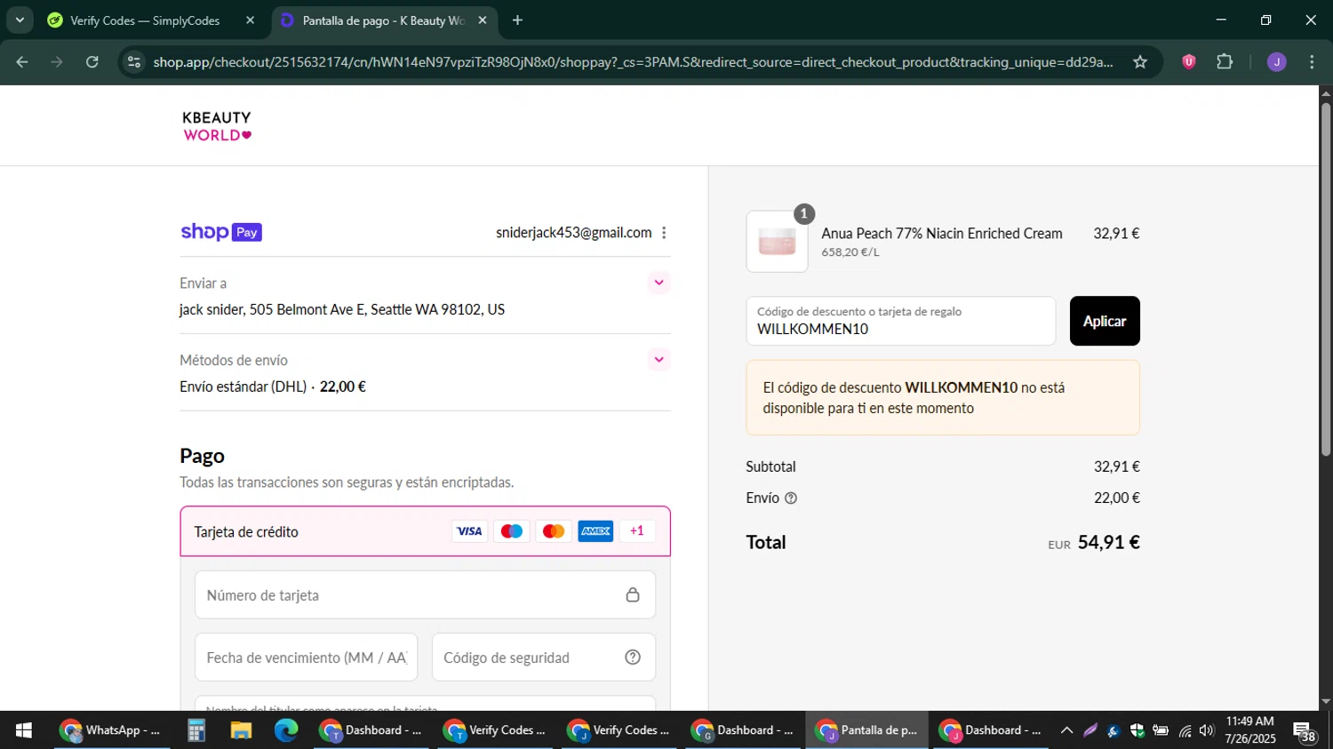Click the Shop Pay logo

(221, 232)
